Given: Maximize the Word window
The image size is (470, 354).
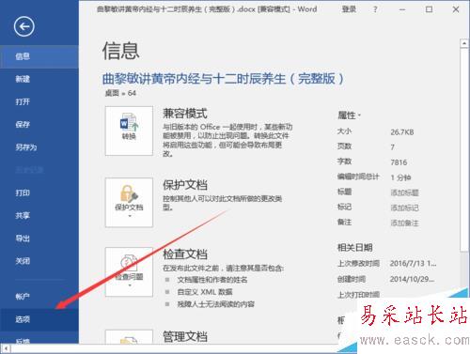Looking at the screenshot, I should 429,9.
